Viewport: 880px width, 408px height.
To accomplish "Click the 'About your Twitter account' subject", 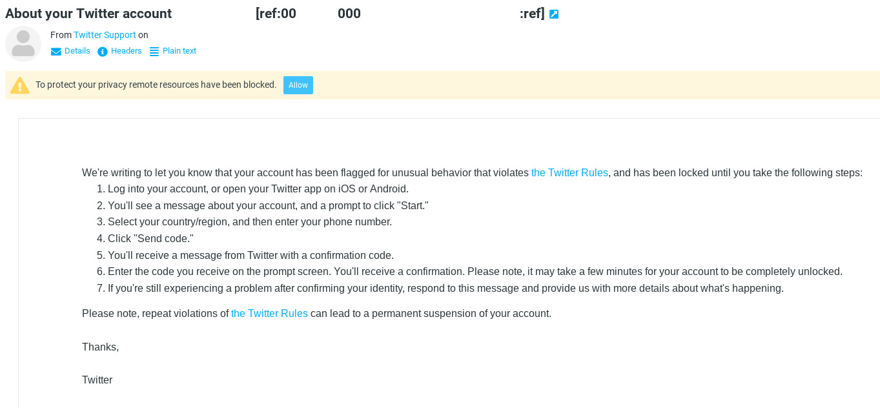I will click(x=88, y=14).
